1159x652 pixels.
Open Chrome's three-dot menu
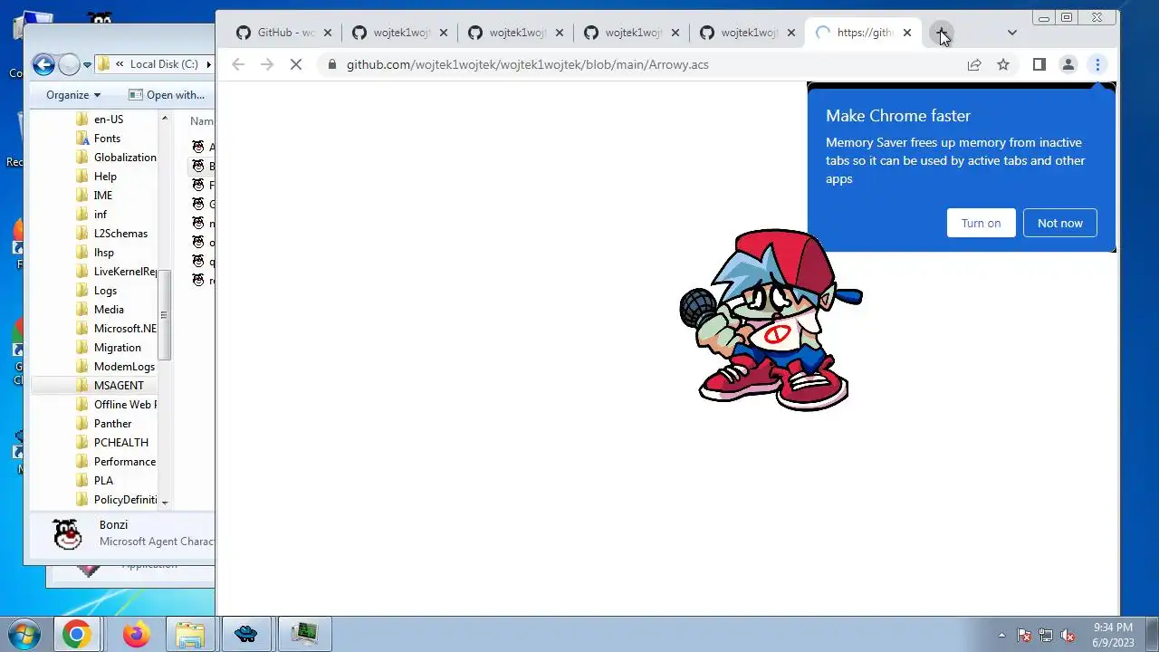coord(1097,64)
